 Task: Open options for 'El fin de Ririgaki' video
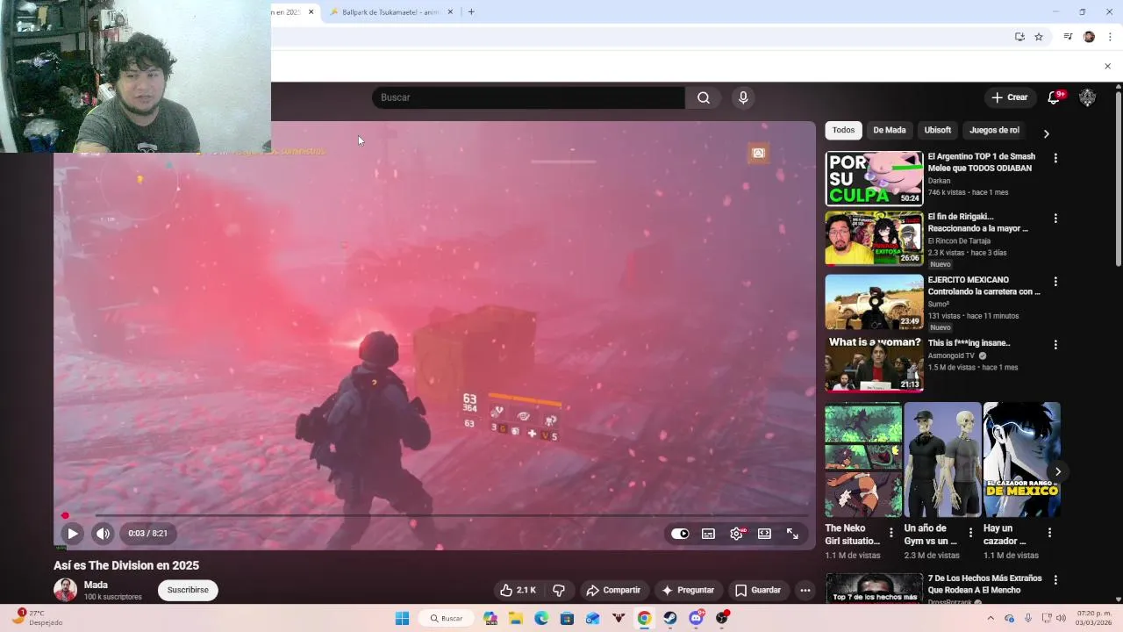[x=1055, y=218]
